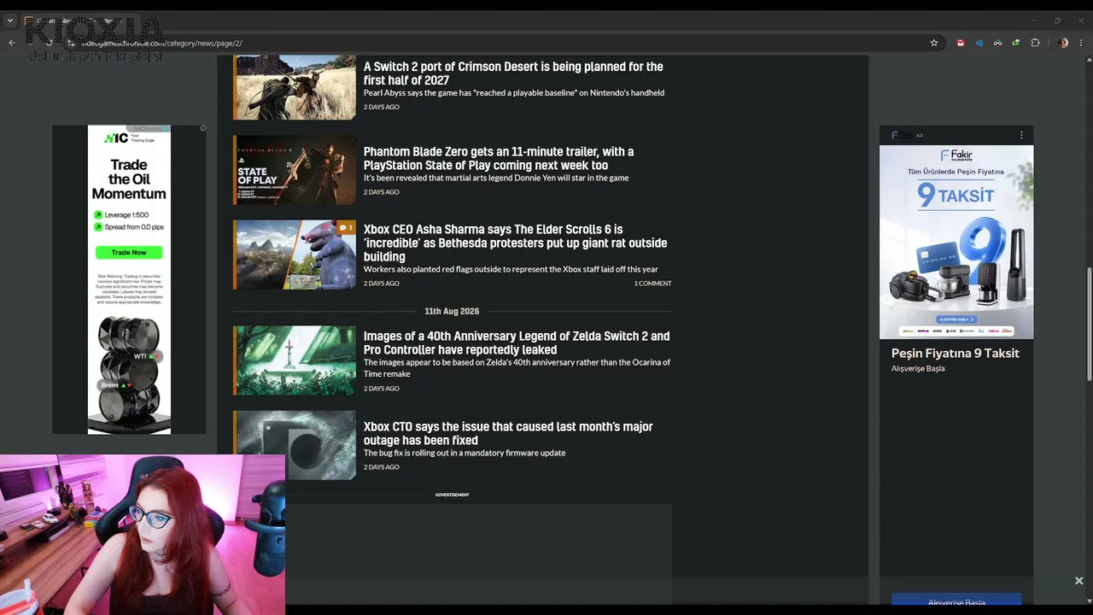Screen dimensions: 1093x615
Task: Expand the tab search dropdown arrow
Action: point(10,20)
